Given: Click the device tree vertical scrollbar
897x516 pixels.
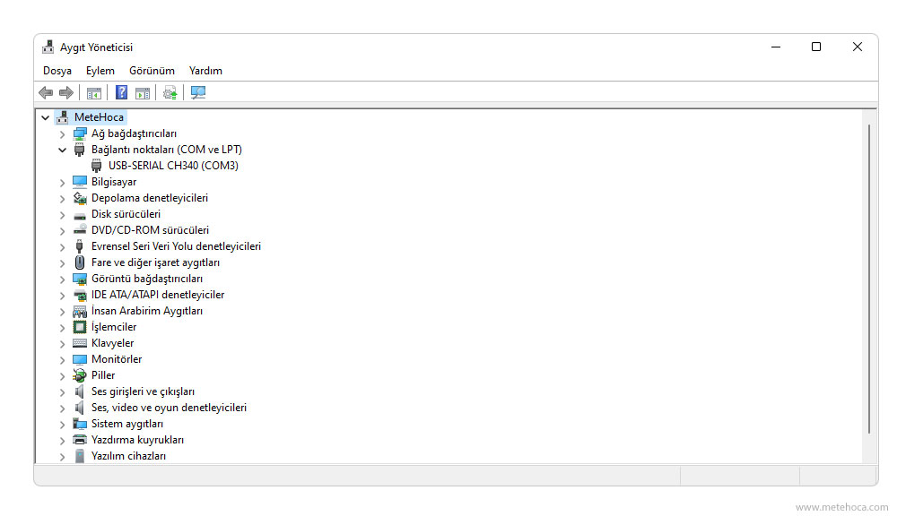Looking at the screenshot, I should coord(869,279).
